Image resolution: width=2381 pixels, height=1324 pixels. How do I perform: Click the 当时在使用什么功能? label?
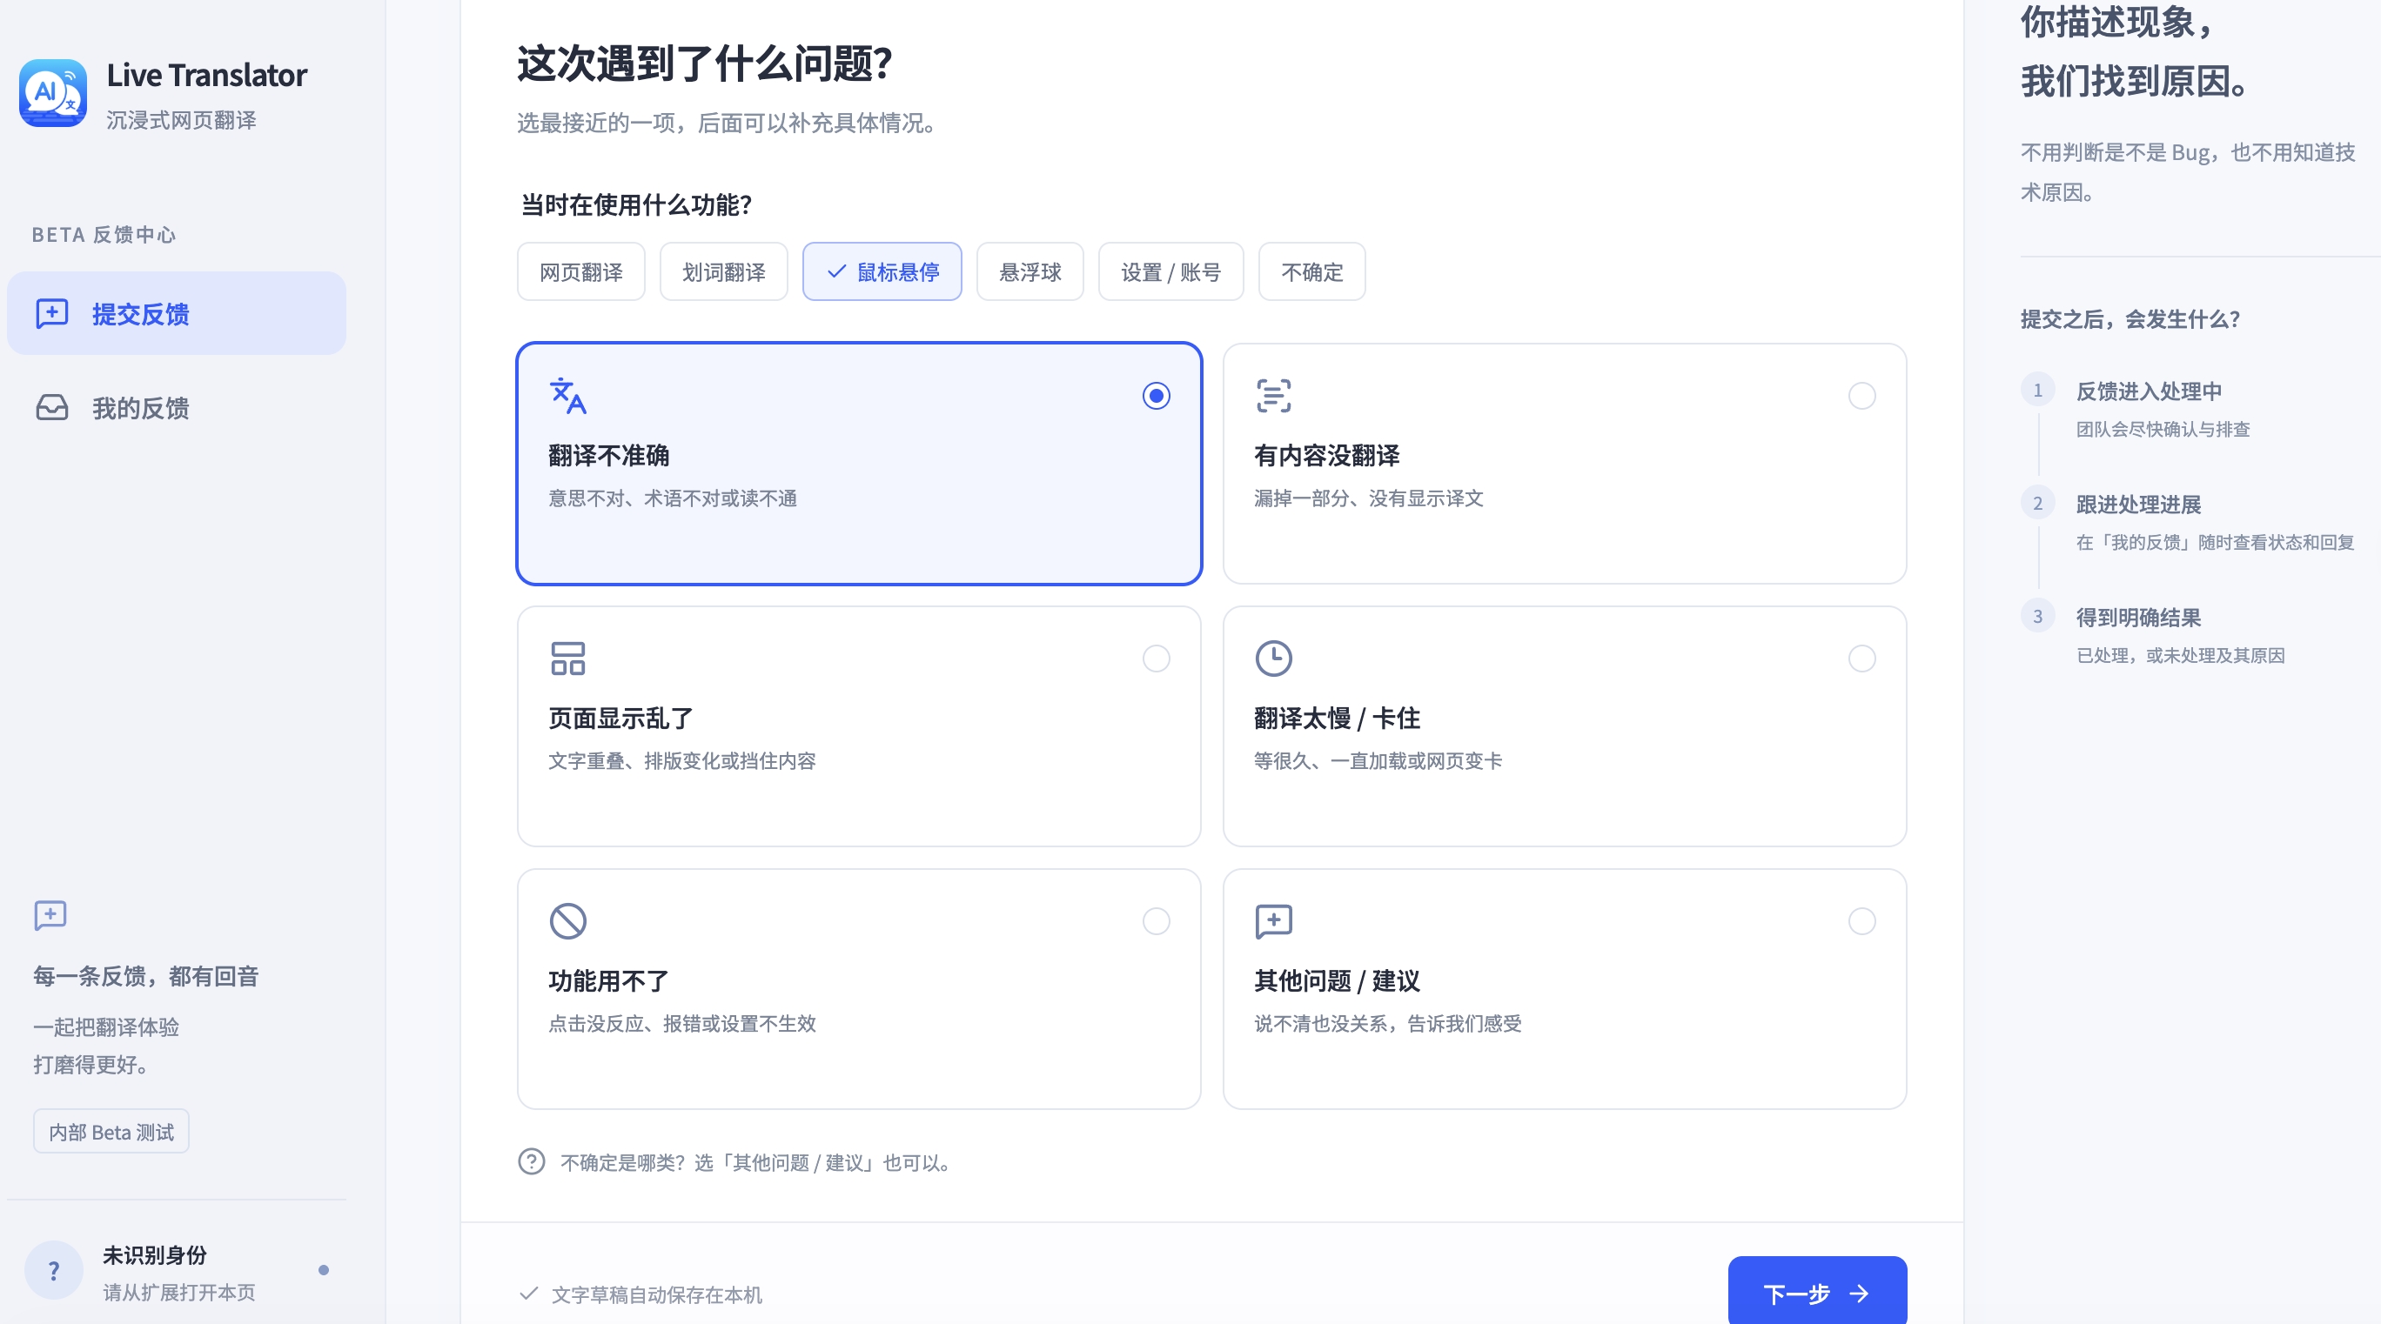click(637, 205)
